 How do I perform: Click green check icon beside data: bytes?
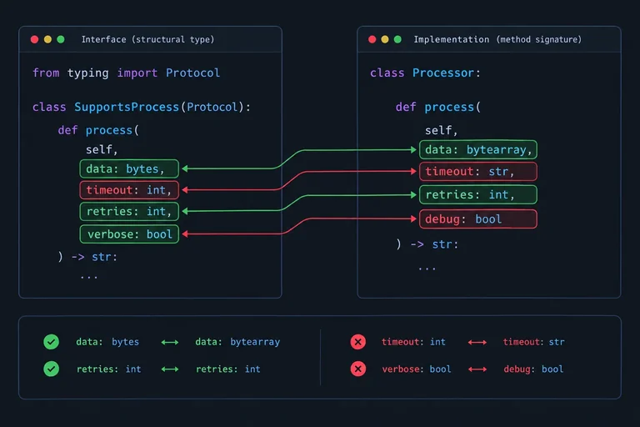pyautogui.click(x=52, y=342)
